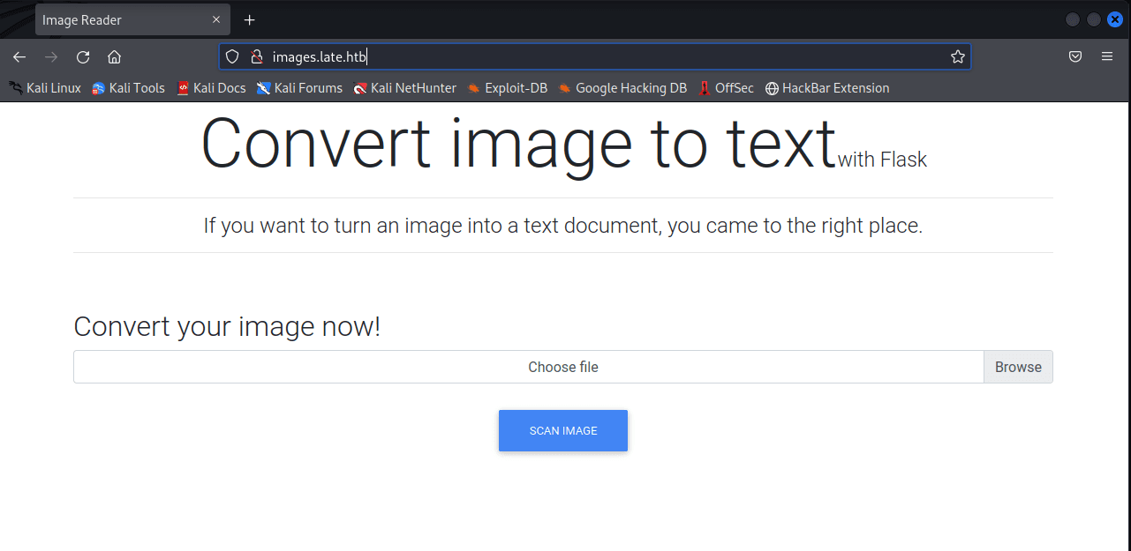
Task: Bookmark this page with the star icon
Action: click(958, 56)
